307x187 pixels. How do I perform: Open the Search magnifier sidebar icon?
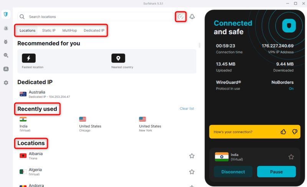click(6, 55)
